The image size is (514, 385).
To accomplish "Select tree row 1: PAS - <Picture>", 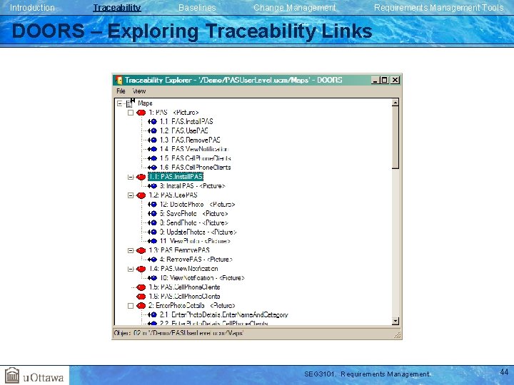I will coord(173,113).
